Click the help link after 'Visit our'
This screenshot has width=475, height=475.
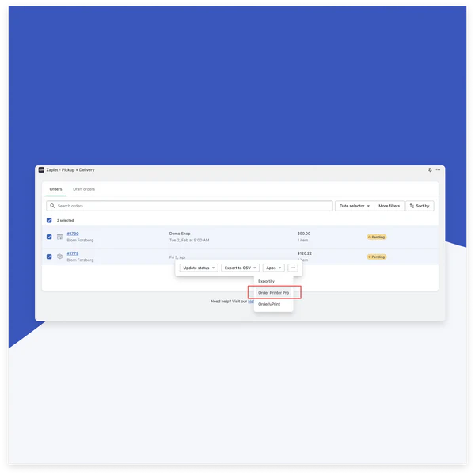point(251,302)
